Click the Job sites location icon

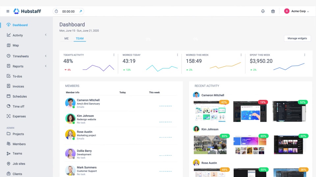[x=9, y=164]
